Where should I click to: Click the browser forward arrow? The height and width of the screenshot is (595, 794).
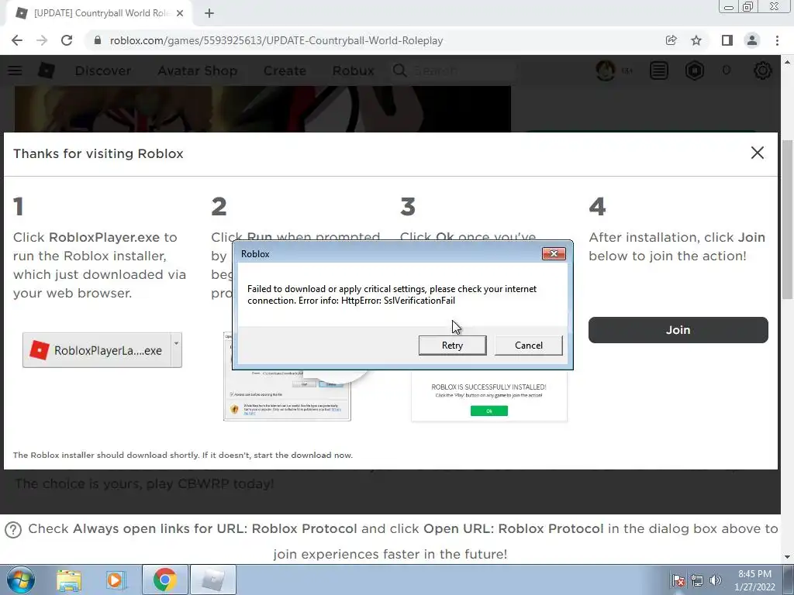(x=42, y=40)
